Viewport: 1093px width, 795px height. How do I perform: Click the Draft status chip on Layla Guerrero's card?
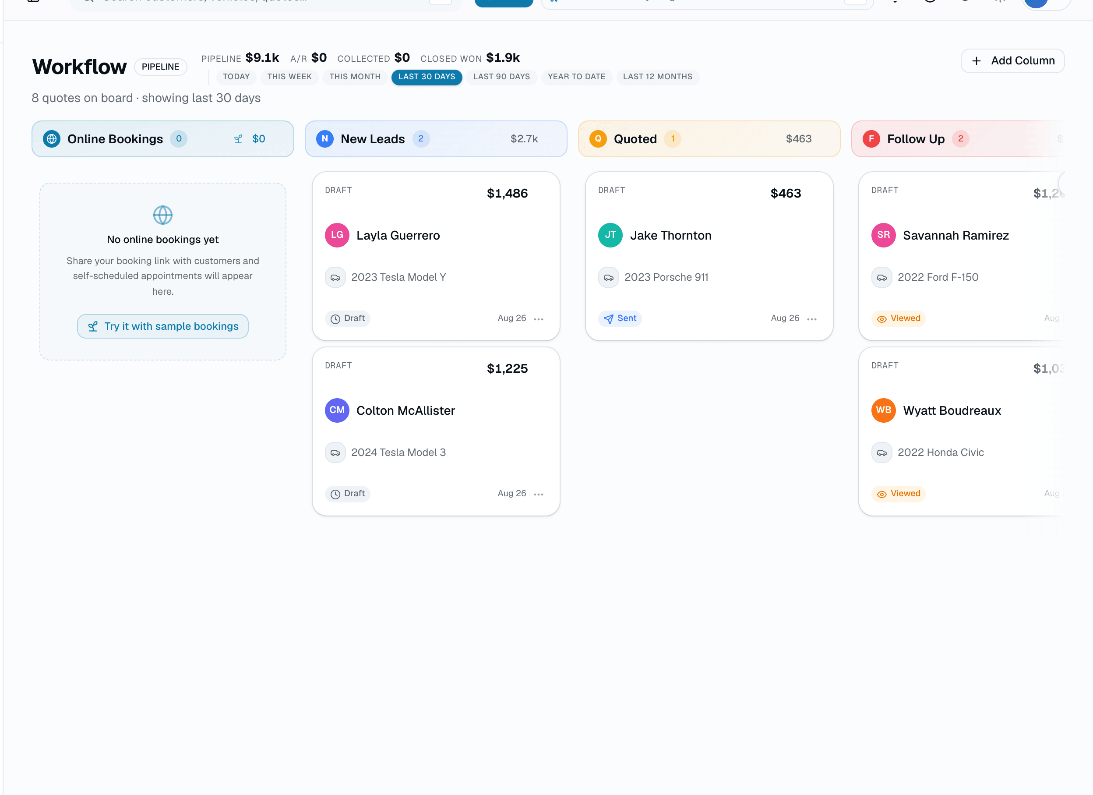(x=347, y=318)
